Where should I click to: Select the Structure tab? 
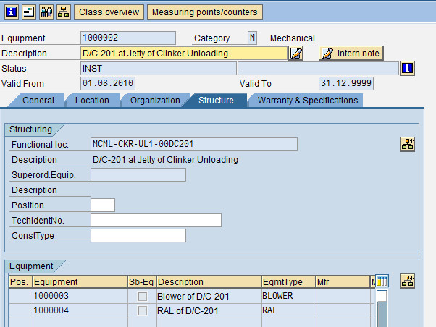(216, 101)
